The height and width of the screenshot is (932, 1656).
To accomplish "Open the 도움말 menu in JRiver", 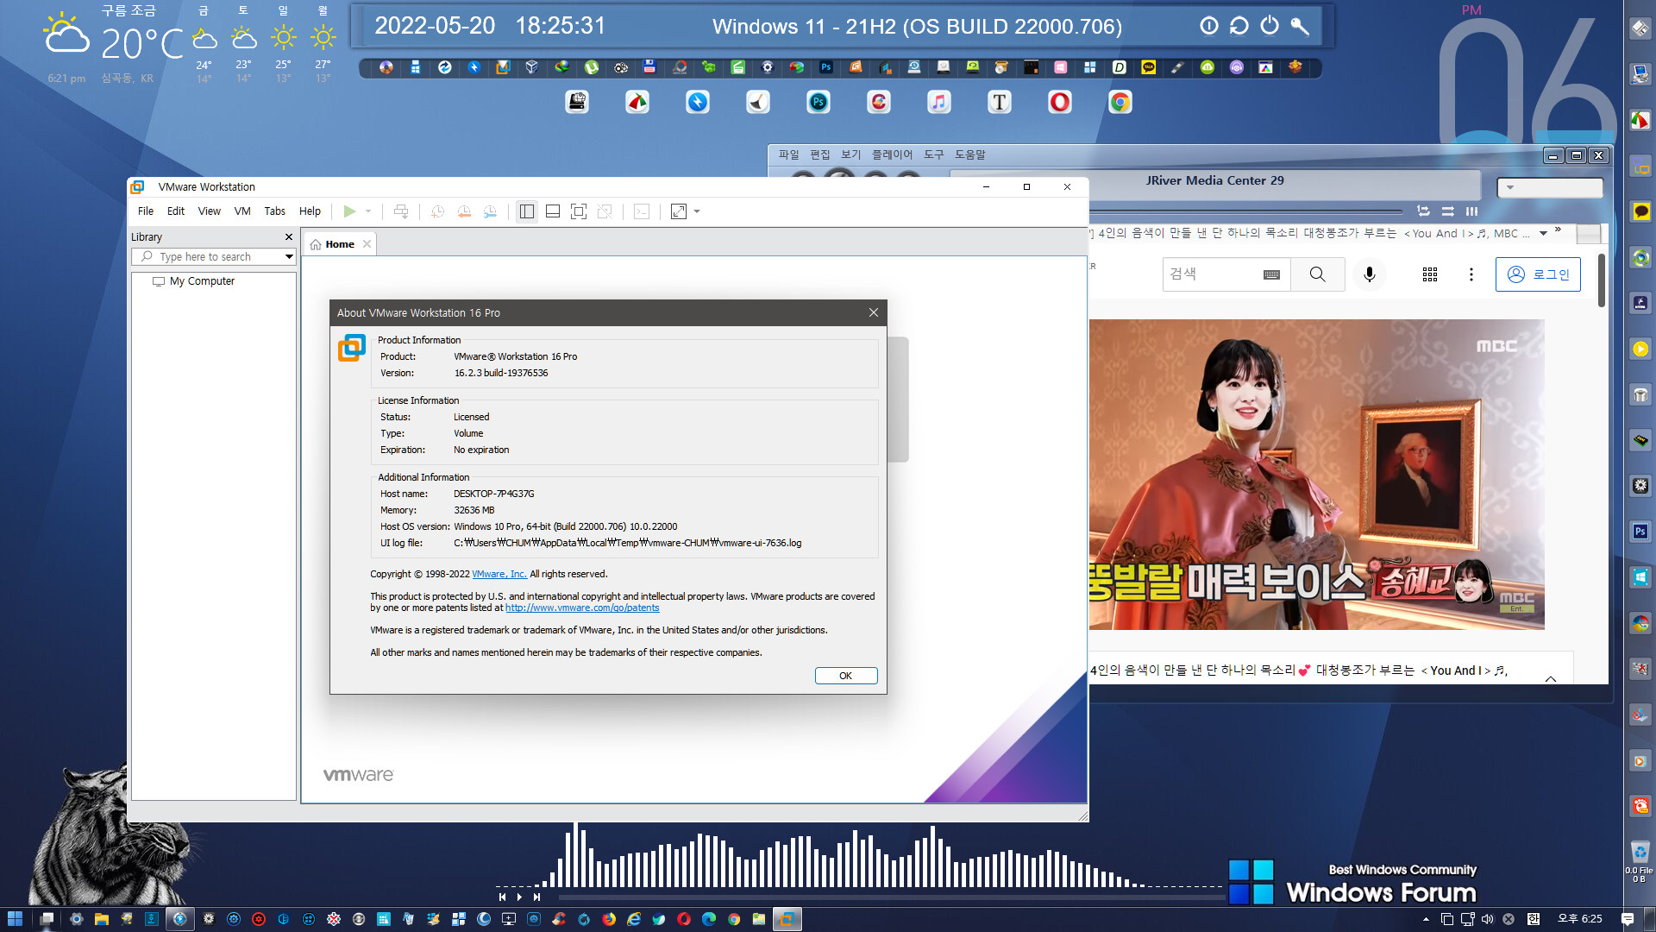I will (x=969, y=154).
